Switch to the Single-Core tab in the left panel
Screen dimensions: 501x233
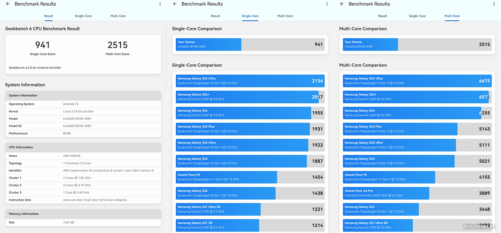point(83,16)
